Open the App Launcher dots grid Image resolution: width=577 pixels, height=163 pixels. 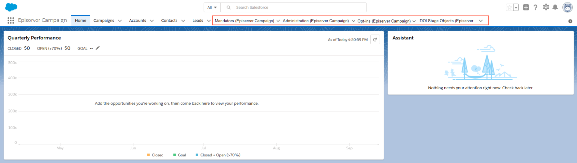coord(11,21)
